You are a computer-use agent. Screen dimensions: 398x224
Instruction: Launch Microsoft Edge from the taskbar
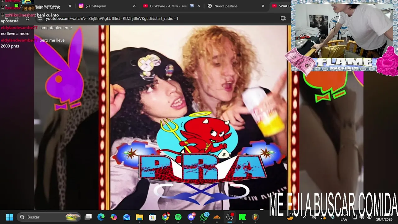(x=101, y=217)
